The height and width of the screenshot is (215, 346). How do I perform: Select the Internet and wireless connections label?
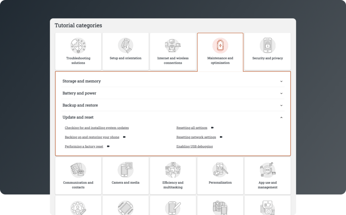tap(173, 60)
